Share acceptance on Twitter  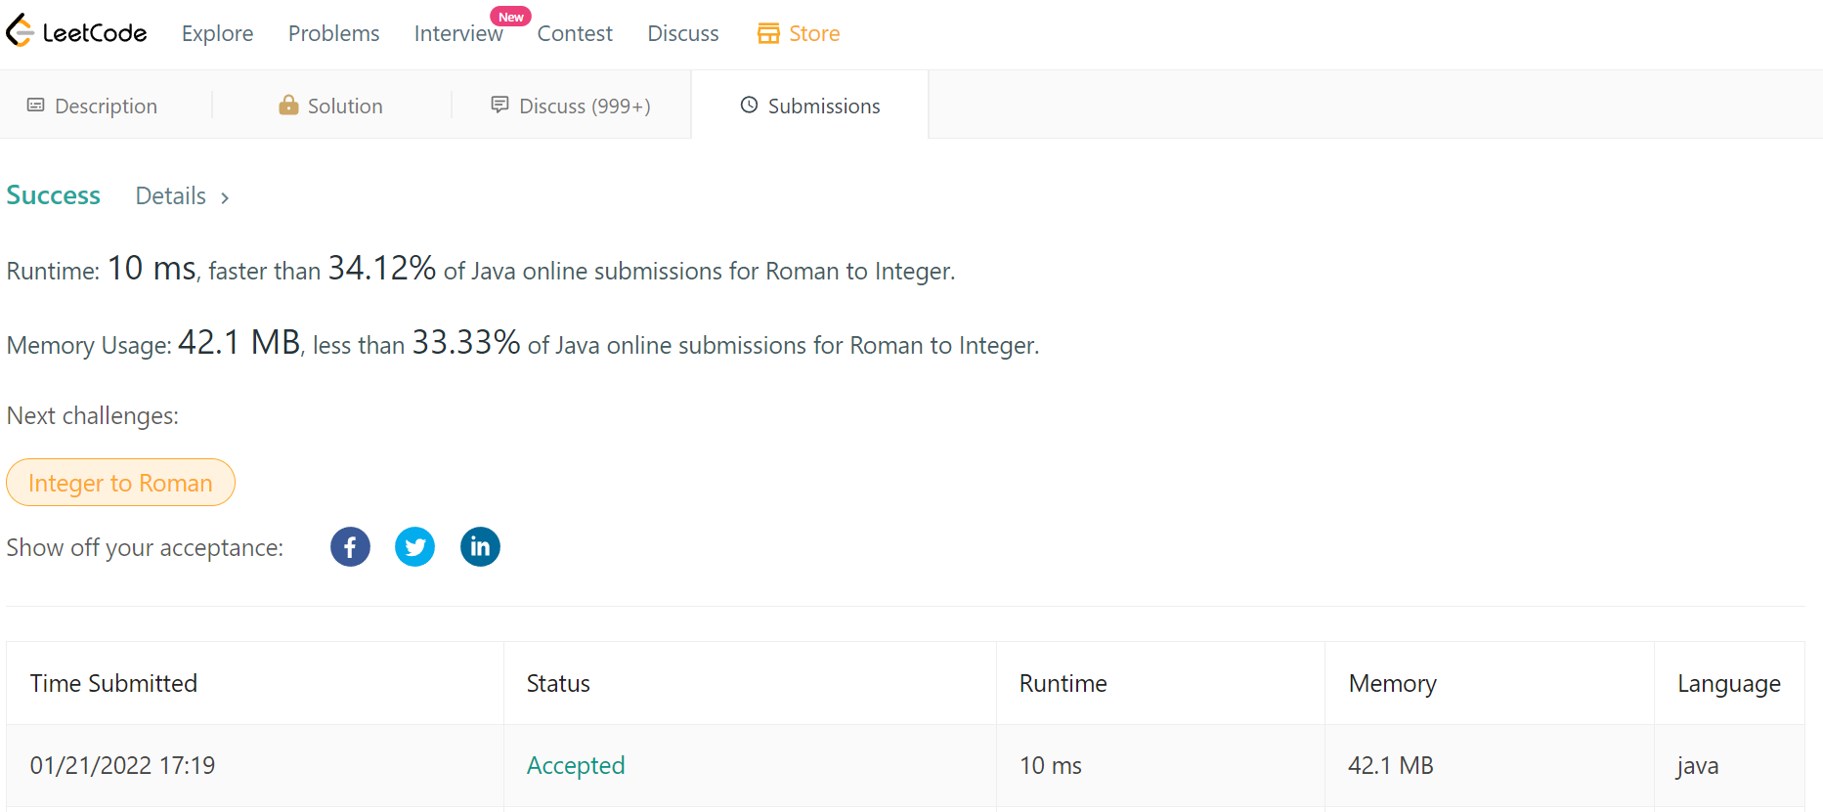[414, 546]
